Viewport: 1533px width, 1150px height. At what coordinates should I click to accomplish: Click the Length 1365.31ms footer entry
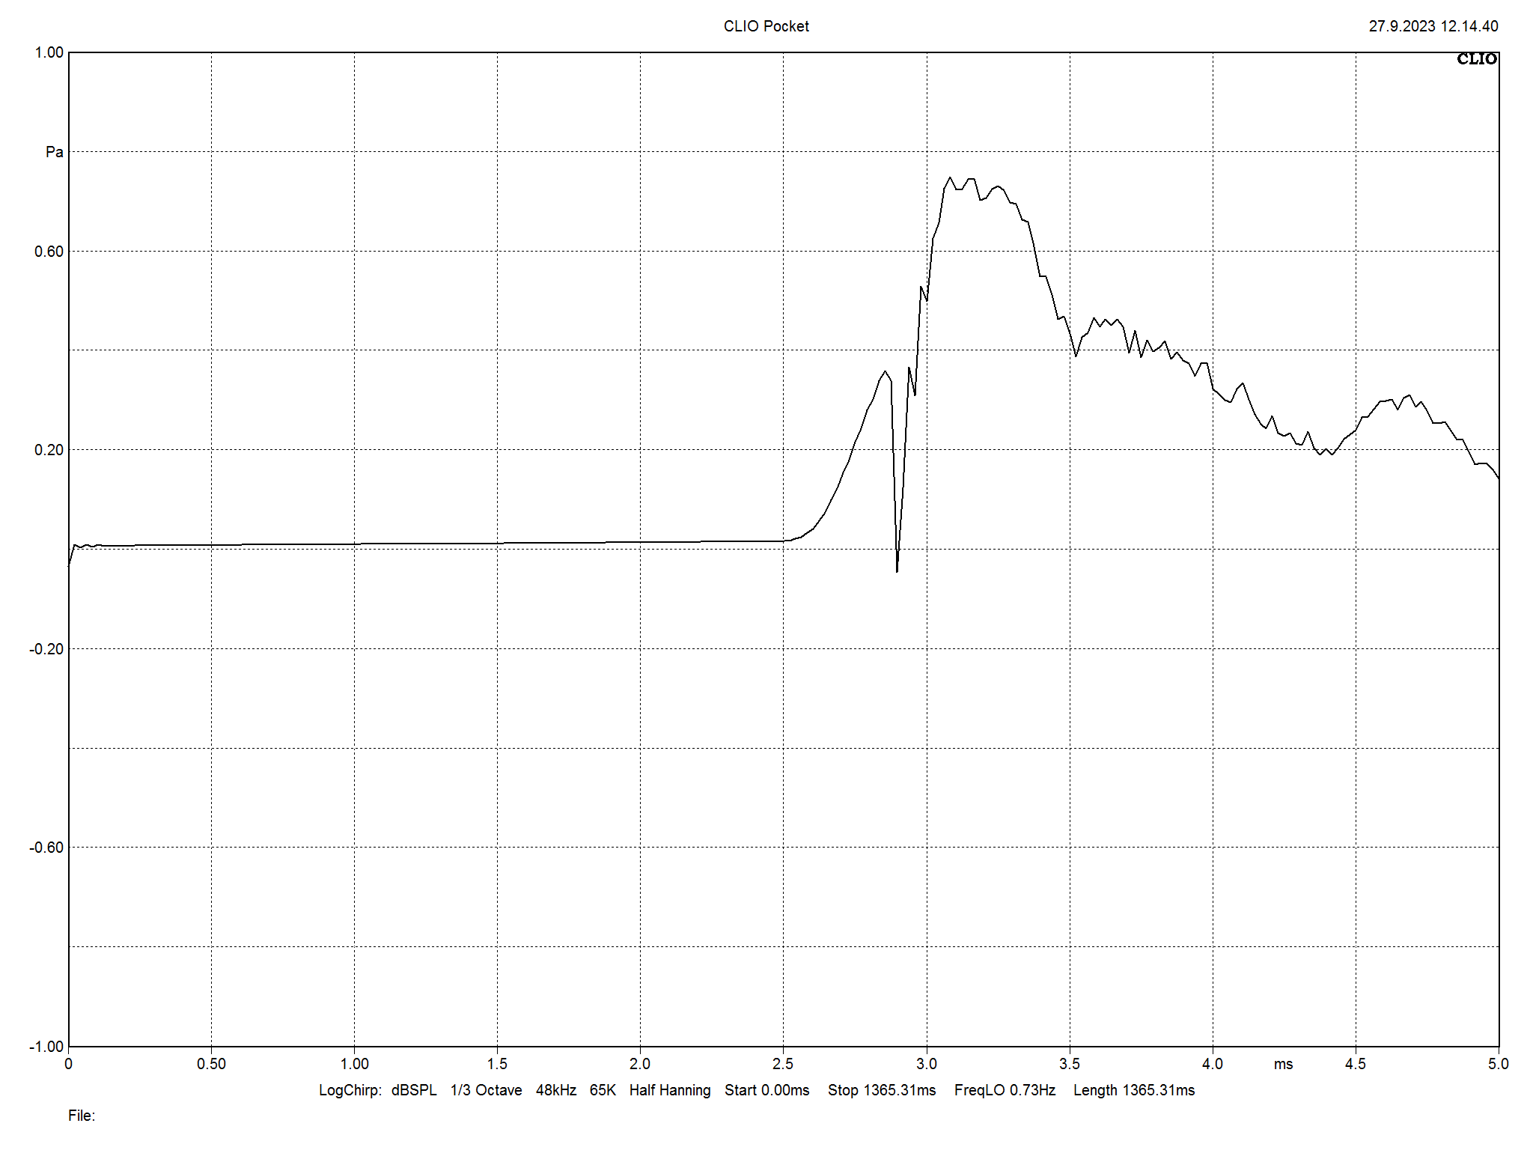point(1134,1091)
